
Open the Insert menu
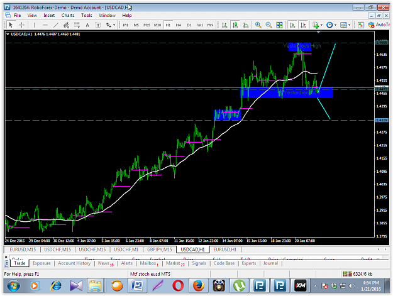point(49,15)
